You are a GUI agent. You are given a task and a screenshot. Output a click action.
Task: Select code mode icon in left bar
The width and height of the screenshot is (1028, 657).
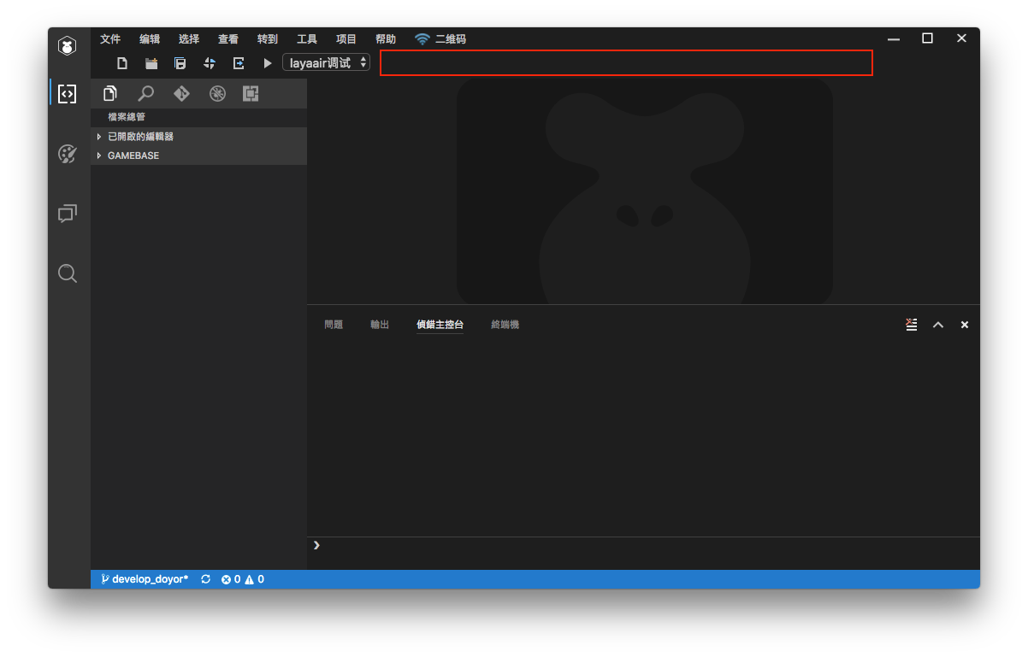pos(68,94)
